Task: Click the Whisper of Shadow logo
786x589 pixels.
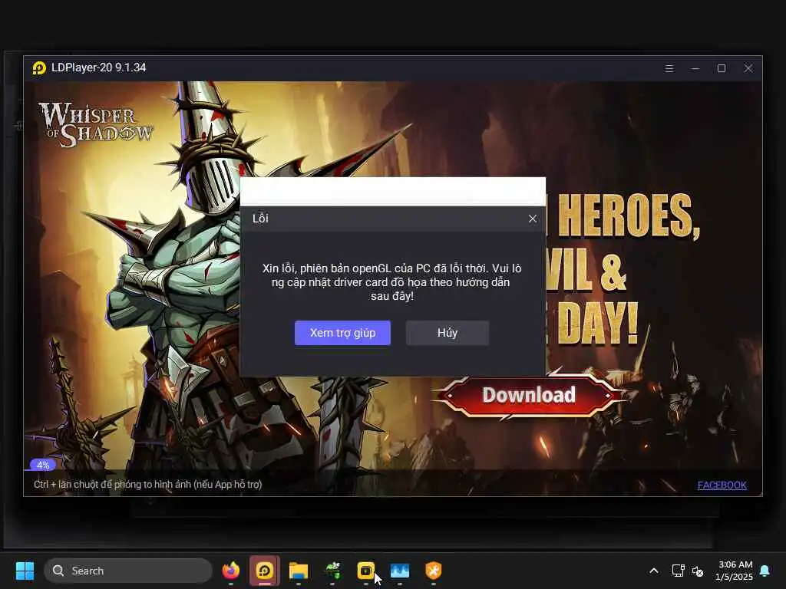Action: (96, 125)
